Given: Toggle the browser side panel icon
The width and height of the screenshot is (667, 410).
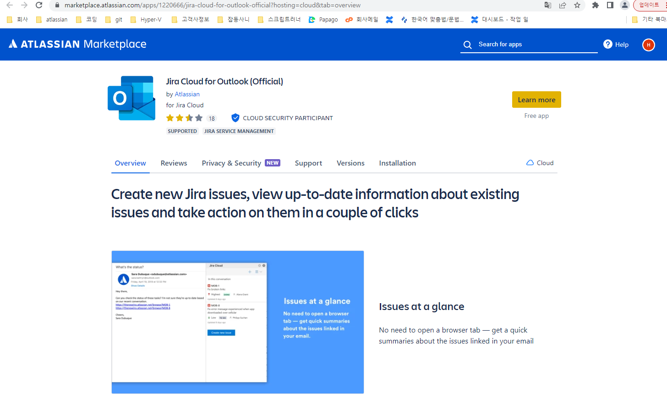Looking at the screenshot, I should tap(610, 5).
